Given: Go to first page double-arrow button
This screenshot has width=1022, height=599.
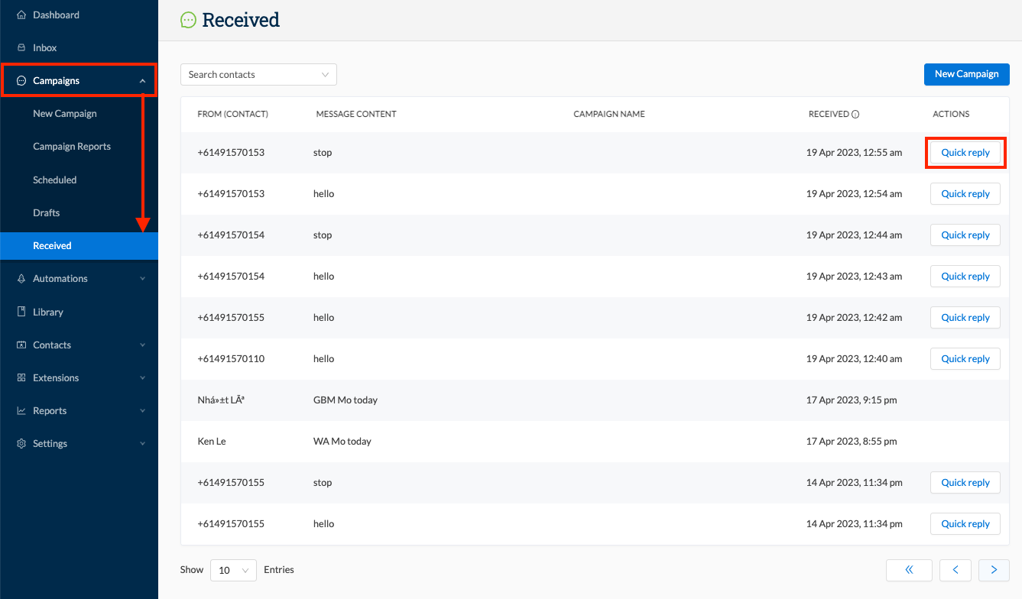Looking at the screenshot, I should (909, 570).
